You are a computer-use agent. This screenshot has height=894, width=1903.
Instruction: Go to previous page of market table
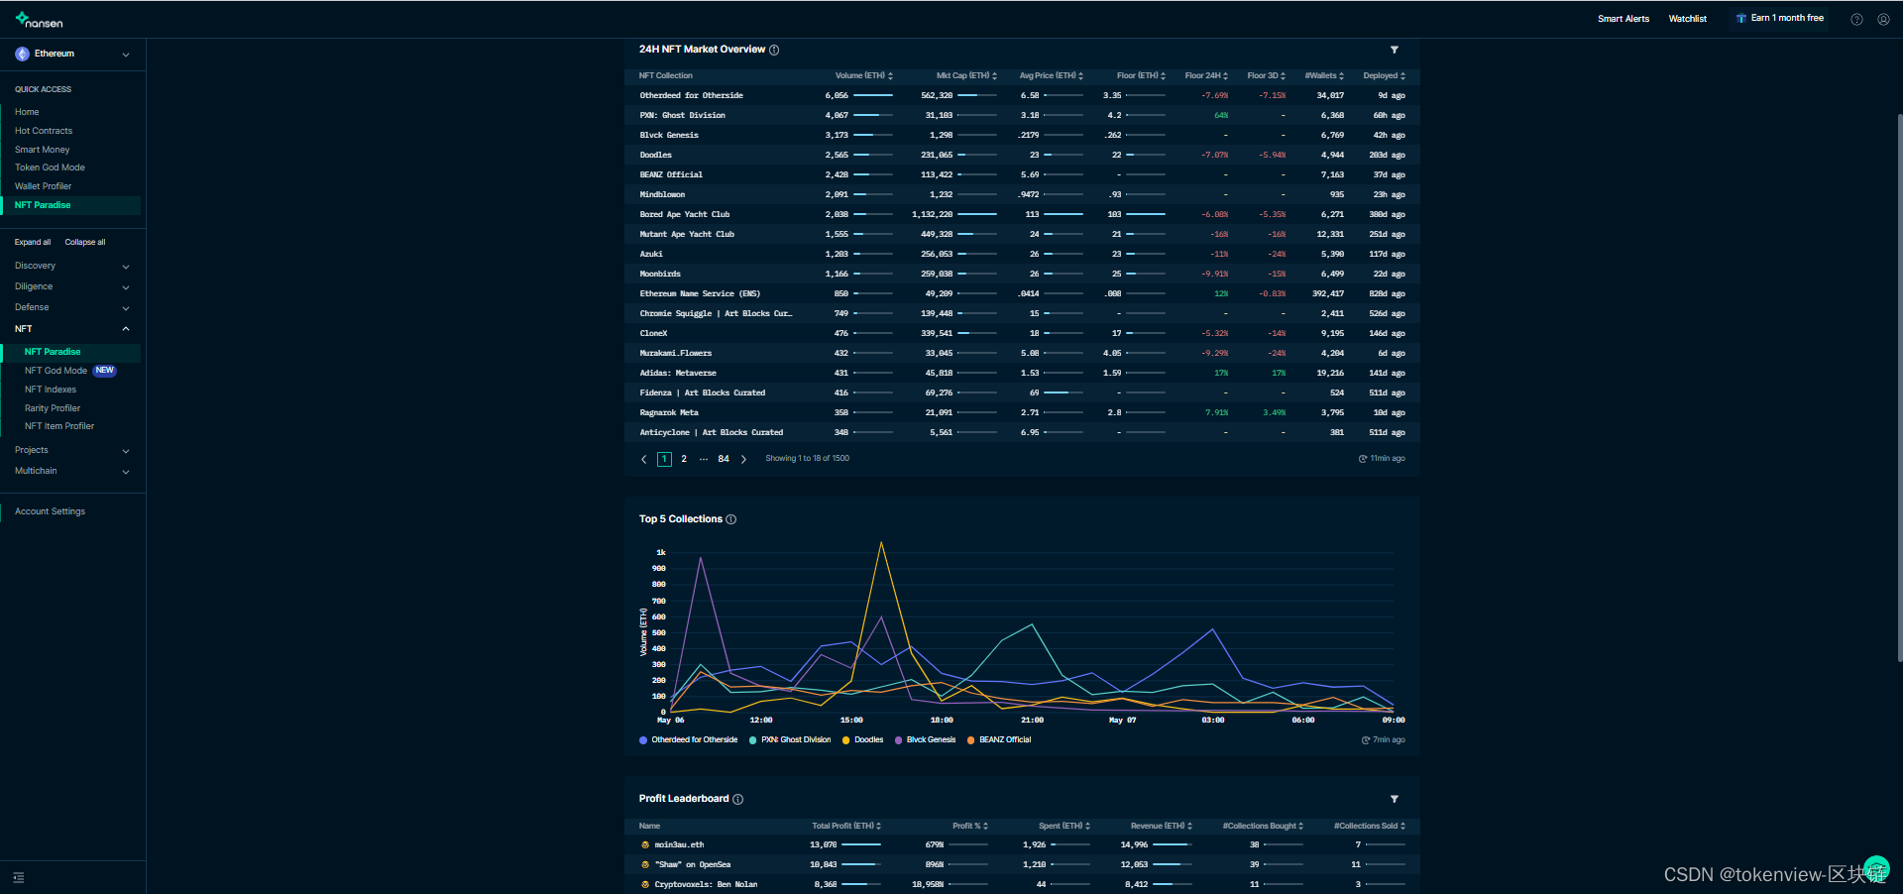(643, 459)
